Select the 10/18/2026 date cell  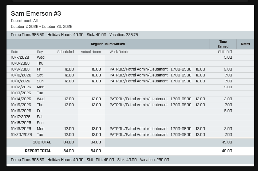(21, 123)
